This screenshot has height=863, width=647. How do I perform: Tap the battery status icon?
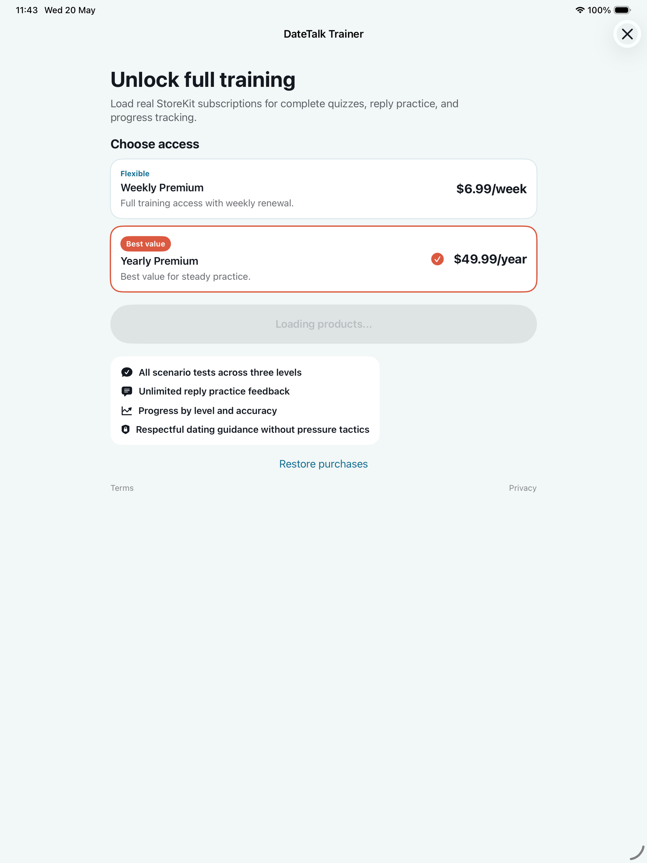[622, 10]
